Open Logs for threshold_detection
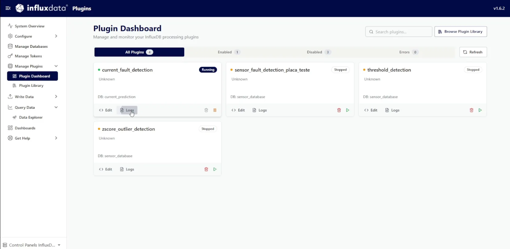 (392, 110)
